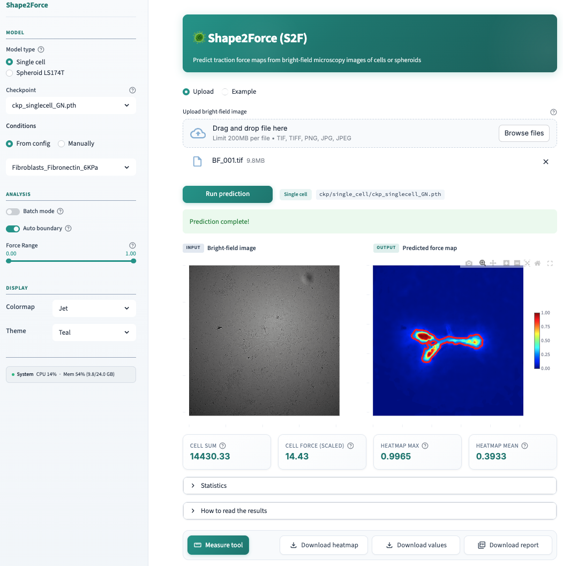
Task: Expand the How to read the results section
Action: coord(370,511)
